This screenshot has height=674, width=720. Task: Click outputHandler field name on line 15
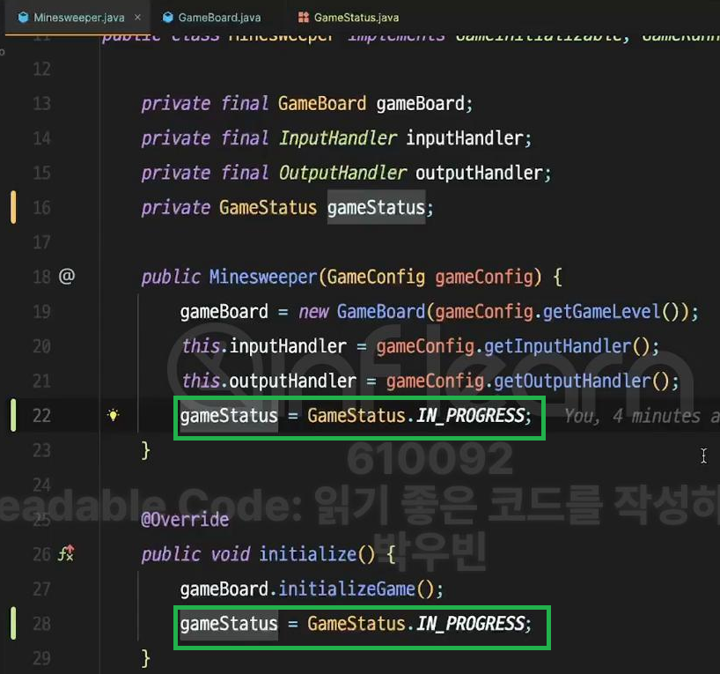pyautogui.click(x=479, y=174)
